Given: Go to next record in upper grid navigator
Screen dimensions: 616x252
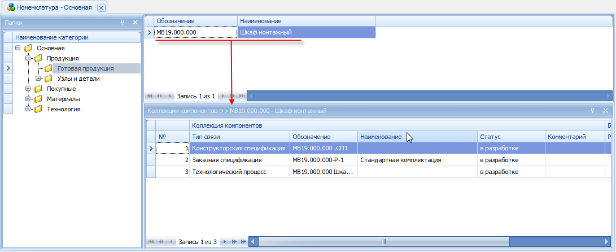Looking at the screenshot, I should pyautogui.click(x=224, y=96).
